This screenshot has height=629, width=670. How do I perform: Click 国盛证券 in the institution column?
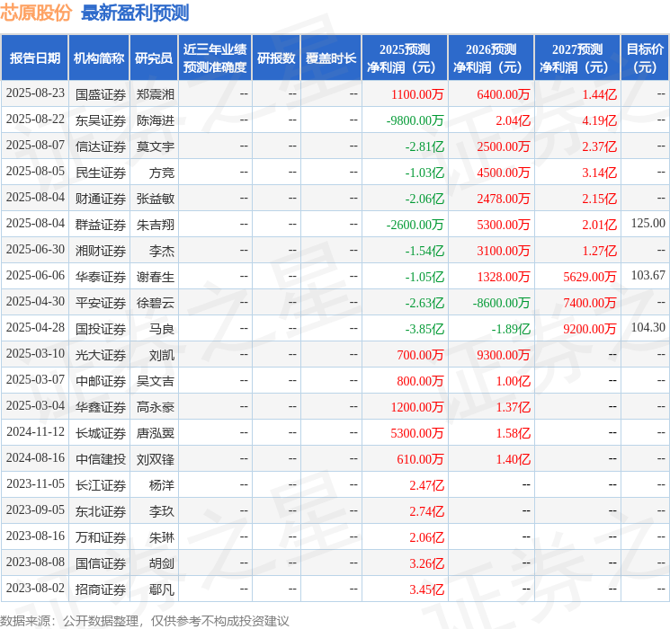click(x=101, y=94)
